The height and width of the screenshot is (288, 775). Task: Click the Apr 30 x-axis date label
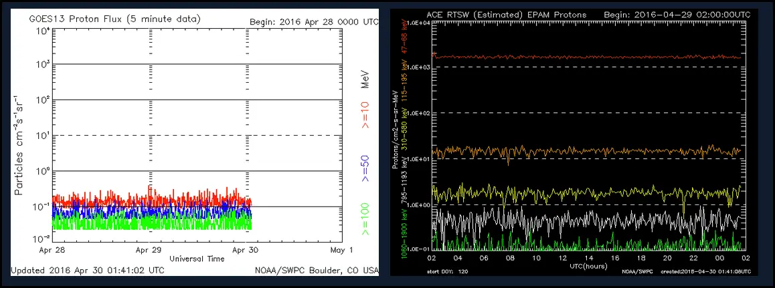246,250
